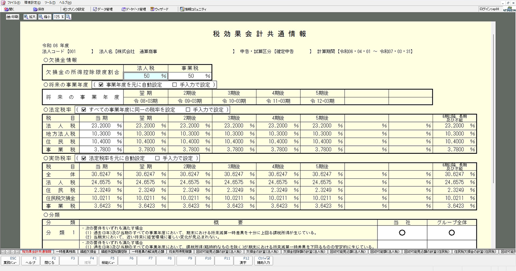Image resolution: width=516 pixels, height=271 pixels.
Task: Zoom in with the 拡大 button
Action: click(30, 17)
